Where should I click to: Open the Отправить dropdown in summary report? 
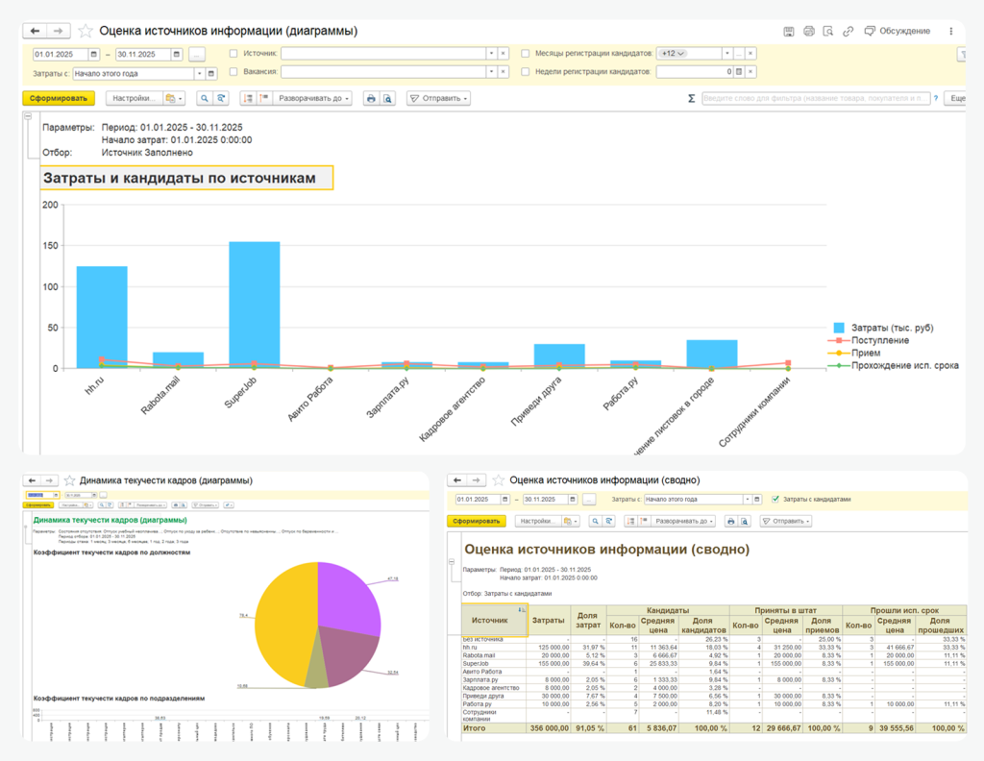[x=788, y=521]
